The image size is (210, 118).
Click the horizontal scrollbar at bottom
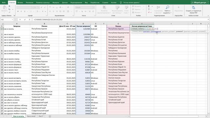164,116
